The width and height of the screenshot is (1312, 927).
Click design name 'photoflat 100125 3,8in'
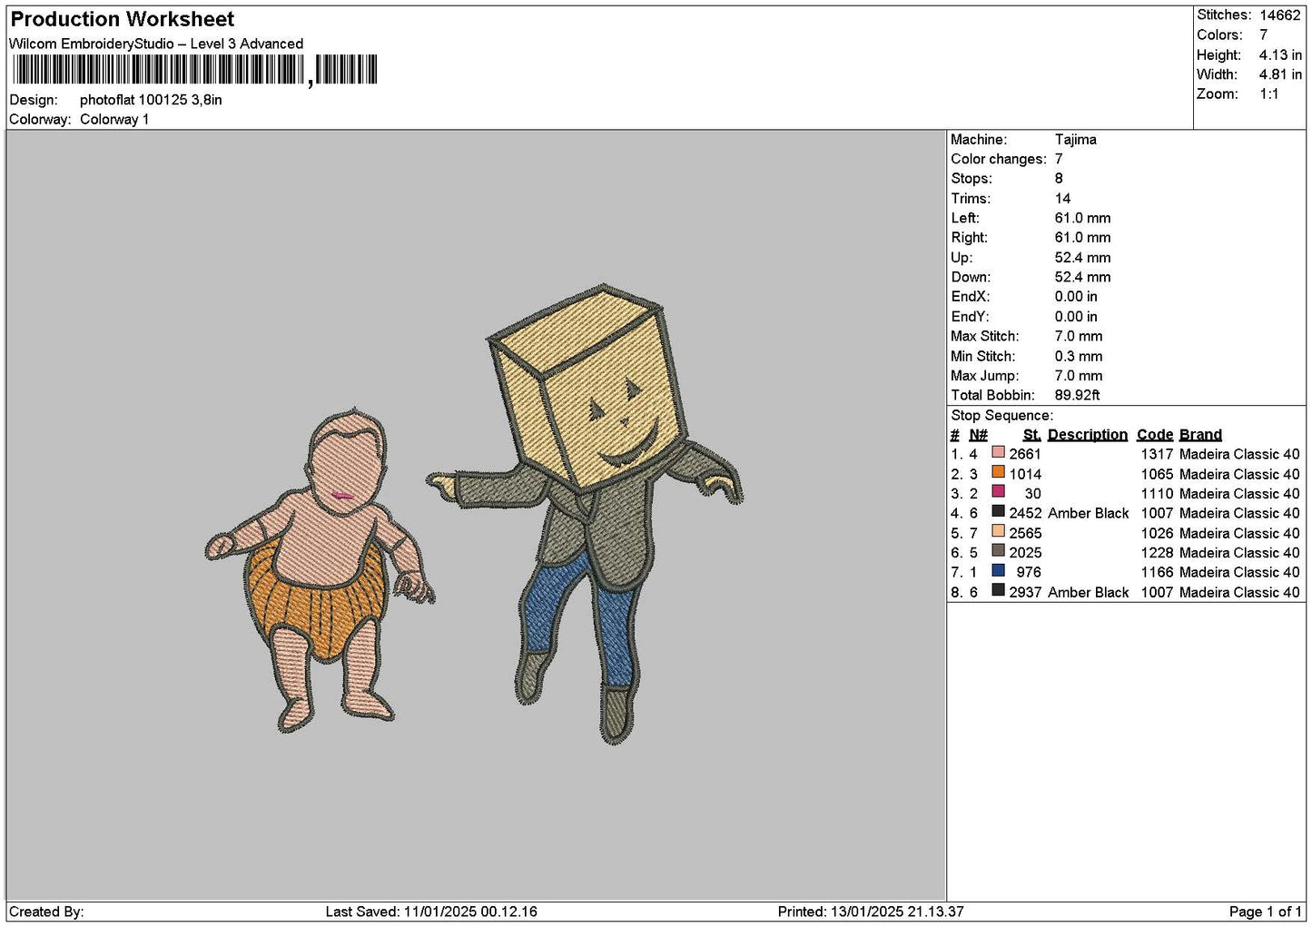[x=151, y=100]
